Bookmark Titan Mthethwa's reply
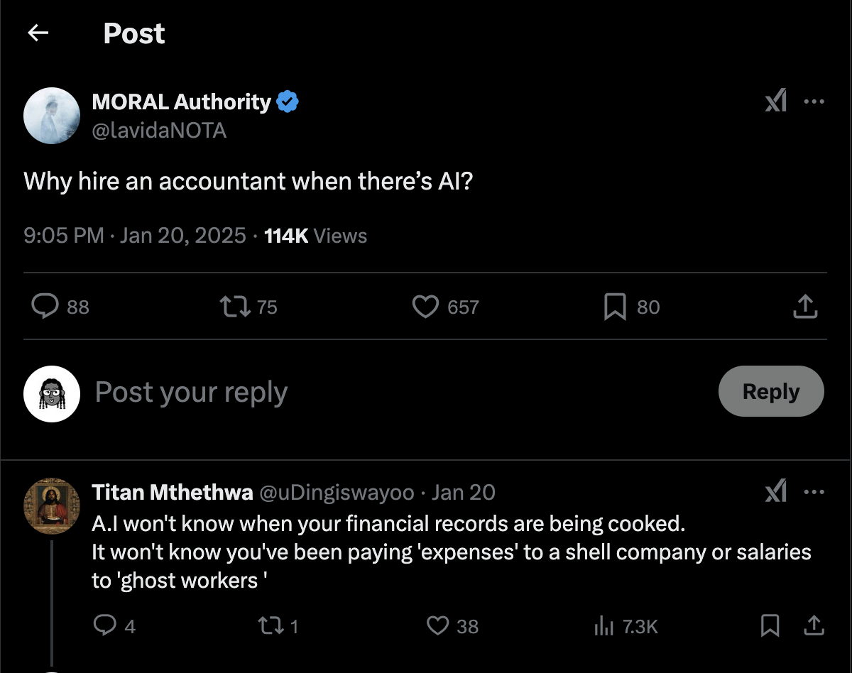This screenshot has height=673, width=852. [x=770, y=625]
